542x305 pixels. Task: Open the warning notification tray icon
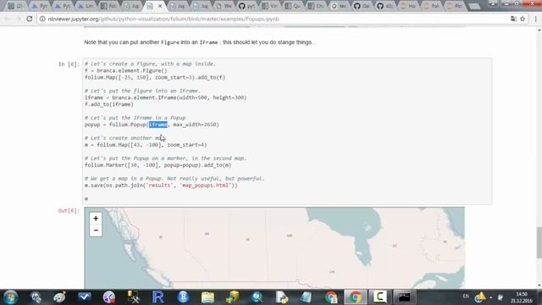(480, 297)
